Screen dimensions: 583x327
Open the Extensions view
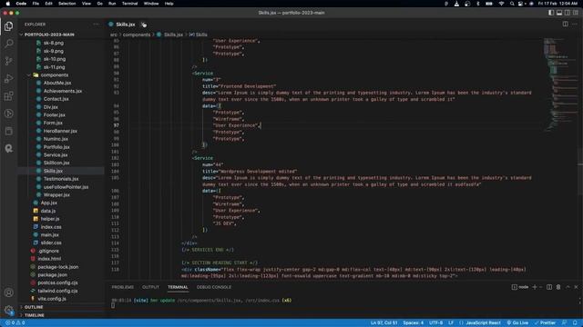pyautogui.click(x=8, y=96)
